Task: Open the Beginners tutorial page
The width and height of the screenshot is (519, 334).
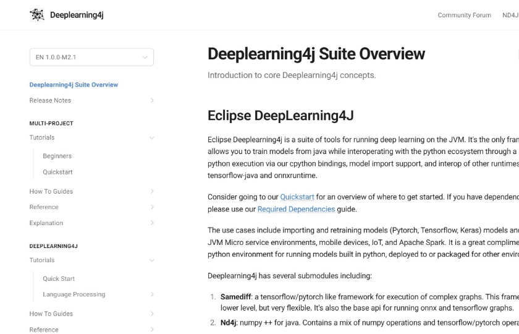Action: pos(57,156)
